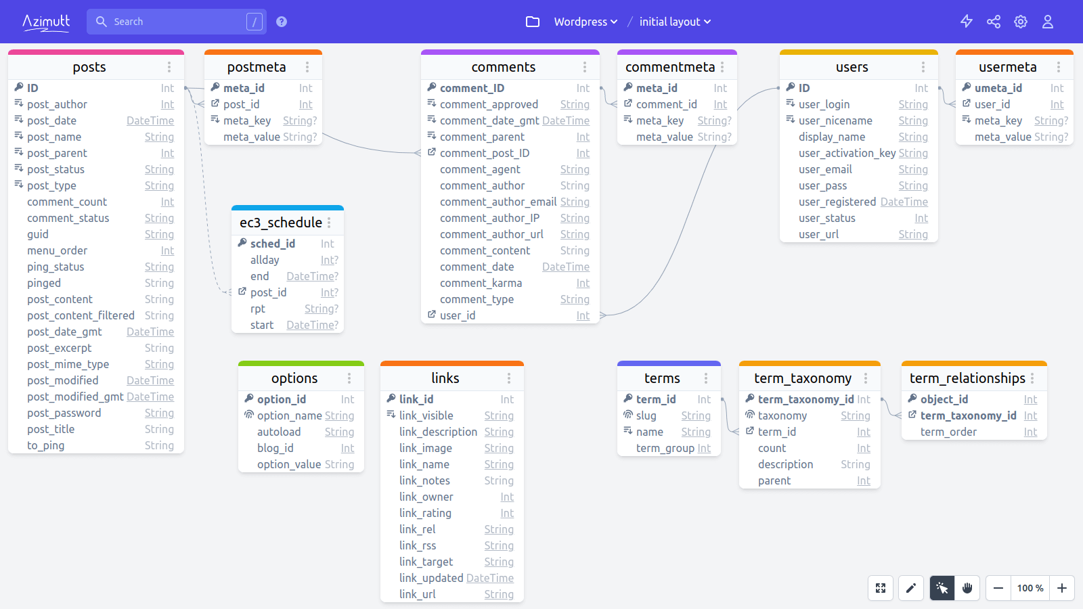Click the fullscreen fit-view icon
This screenshot has width=1083, height=609.
pyautogui.click(x=880, y=588)
